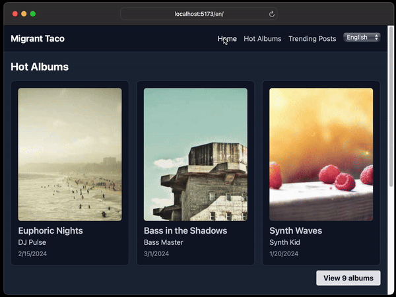This screenshot has height=297, width=396.
Task: Click the DJ Pulse artist name
Action: click(32, 242)
